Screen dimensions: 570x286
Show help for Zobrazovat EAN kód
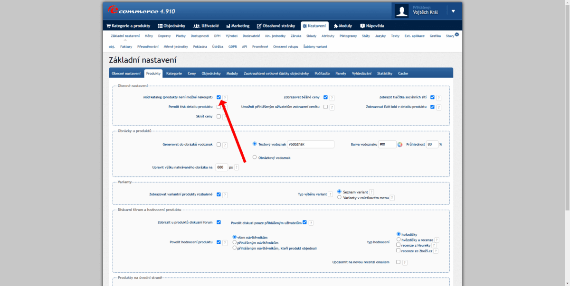(x=439, y=107)
